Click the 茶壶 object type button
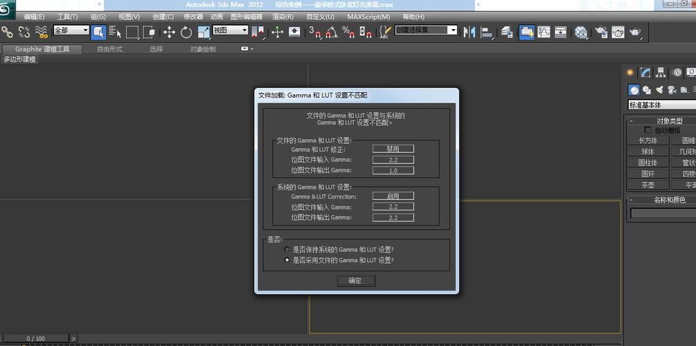The width and height of the screenshot is (696, 346). [648, 185]
